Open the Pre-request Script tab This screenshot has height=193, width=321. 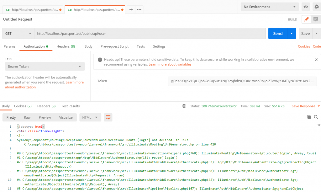tap(114, 46)
